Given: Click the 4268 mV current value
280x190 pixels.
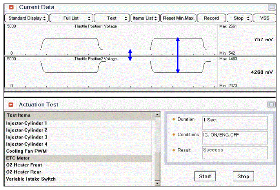Looking at the screenshot, I should (x=262, y=72).
